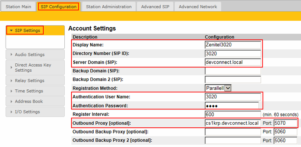Click the Server Domain (SIP) field
Image resolution: width=301 pixels, height=147 pixels.
pyautogui.click(x=233, y=62)
